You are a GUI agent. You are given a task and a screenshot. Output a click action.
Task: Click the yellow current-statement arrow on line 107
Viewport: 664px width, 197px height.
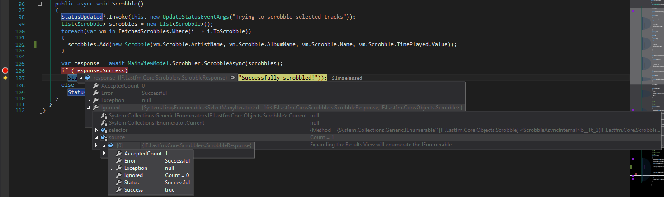pos(5,78)
